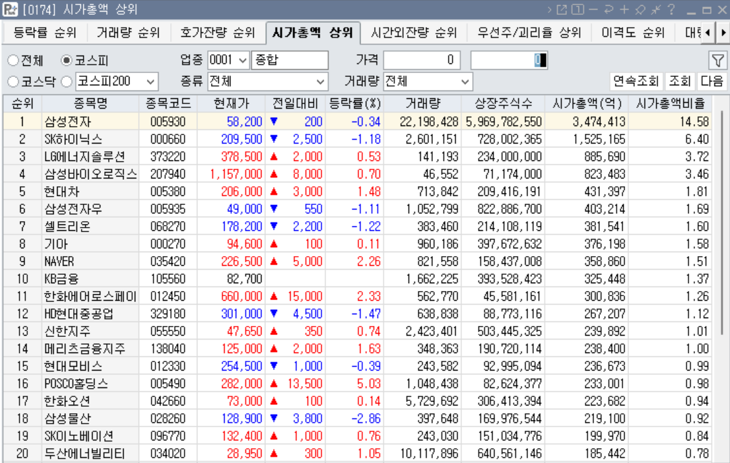The height and width of the screenshot is (463, 730).
Task: Select the 두산에너빌리티 stock name
Action: coord(84,453)
